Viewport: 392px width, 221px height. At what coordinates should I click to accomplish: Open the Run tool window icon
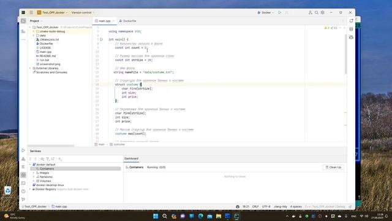[x=23, y=150]
